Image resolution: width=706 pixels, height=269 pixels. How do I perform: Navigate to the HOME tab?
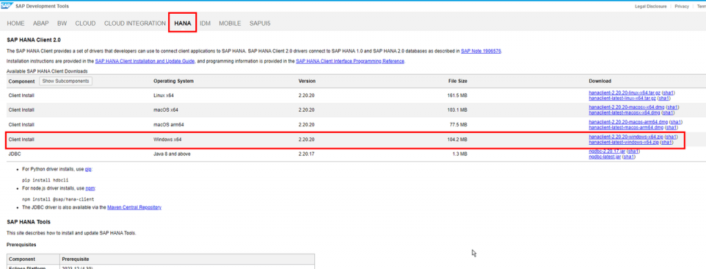(x=16, y=23)
